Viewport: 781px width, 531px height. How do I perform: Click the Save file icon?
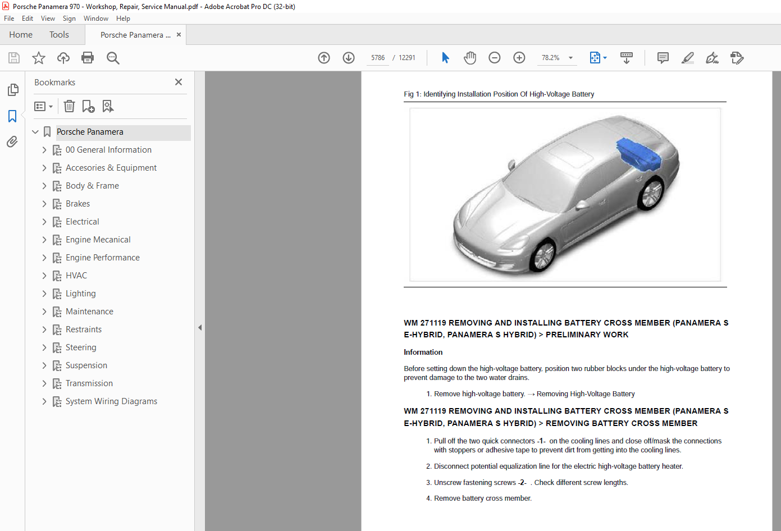(x=14, y=58)
